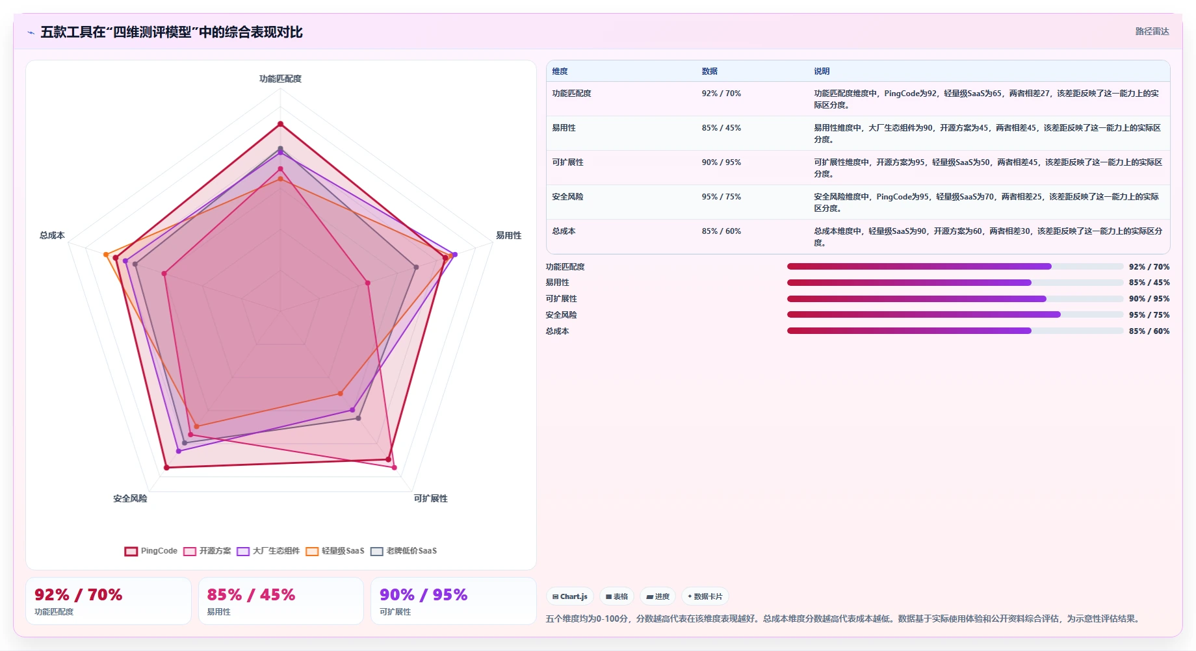Click the 数据 table column header

(x=710, y=71)
